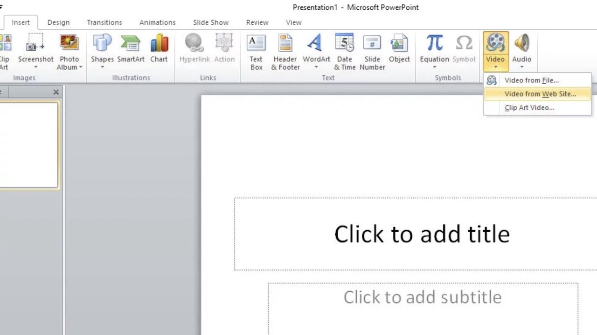The width and height of the screenshot is (597, 335).
Task: Insert a SmartArt graphic
Action: click(x=131, y=48)
